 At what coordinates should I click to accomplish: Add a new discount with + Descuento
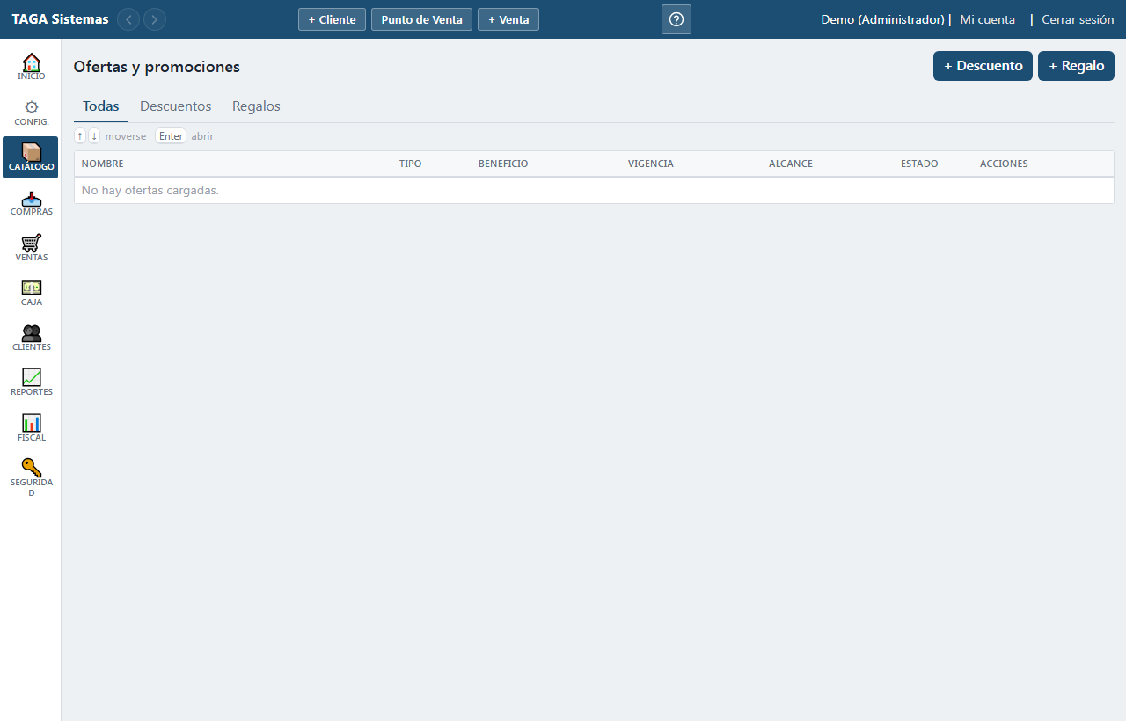(x=983, y=66)
